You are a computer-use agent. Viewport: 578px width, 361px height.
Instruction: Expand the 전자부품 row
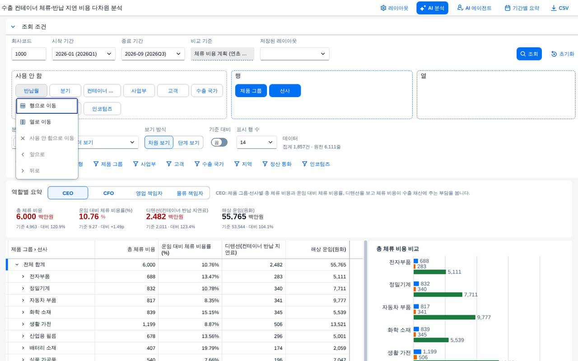23,277
